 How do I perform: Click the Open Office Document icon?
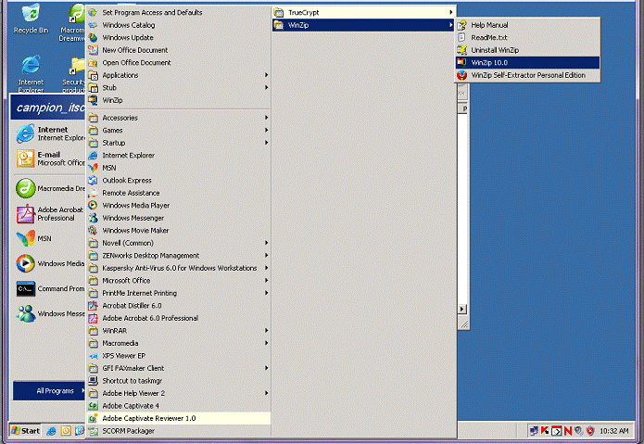(x=94, y=62)
